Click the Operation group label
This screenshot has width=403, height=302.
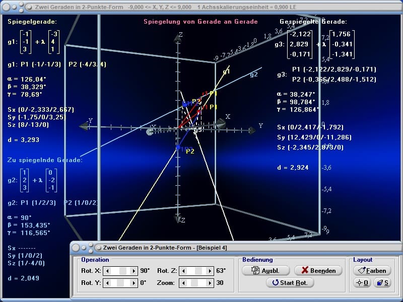pyautogui.click(x=95, y=260)
